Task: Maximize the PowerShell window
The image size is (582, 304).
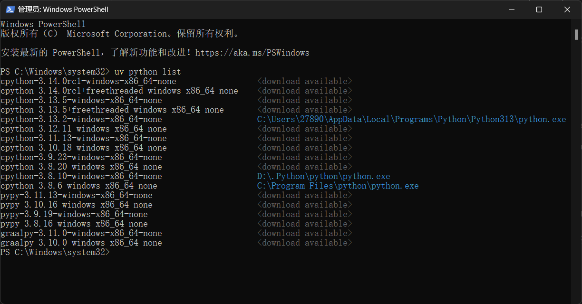Action: click(x=539, y=9)
